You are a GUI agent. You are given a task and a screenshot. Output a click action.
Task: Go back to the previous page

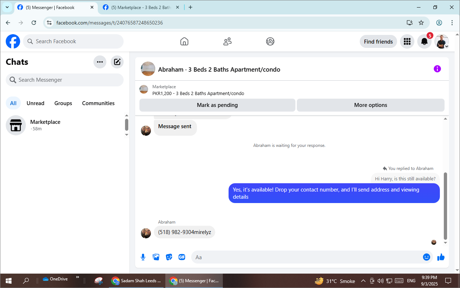click(x=8, y=23)
